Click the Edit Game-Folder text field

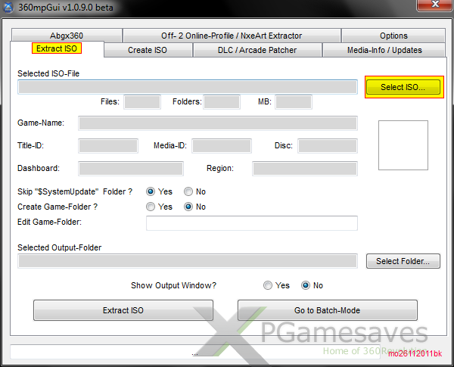[x=251, y=222]
